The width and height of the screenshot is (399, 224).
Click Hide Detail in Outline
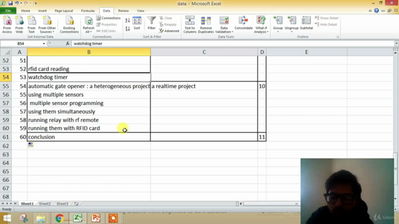326,24
